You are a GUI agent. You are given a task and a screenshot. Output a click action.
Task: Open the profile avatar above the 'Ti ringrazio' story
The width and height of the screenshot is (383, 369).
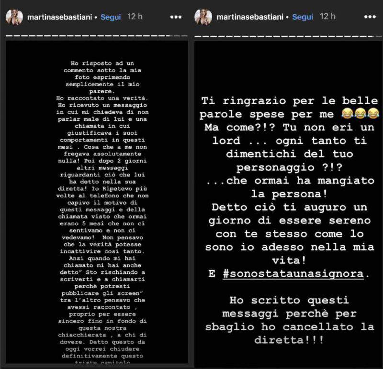(x=203, y=17)
